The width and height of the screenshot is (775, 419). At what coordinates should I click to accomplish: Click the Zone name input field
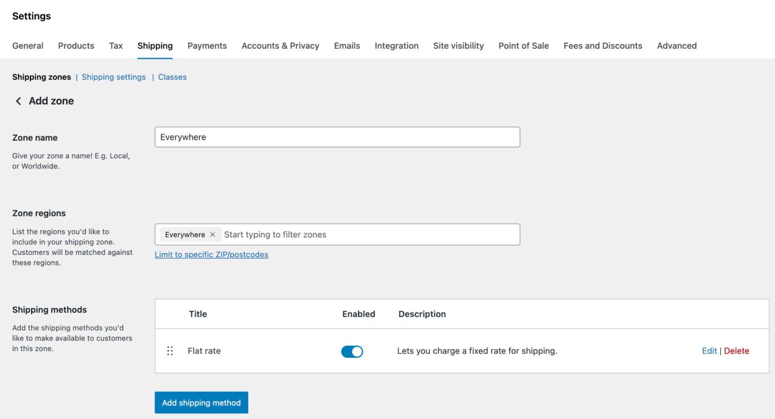(x=337, y=137)
